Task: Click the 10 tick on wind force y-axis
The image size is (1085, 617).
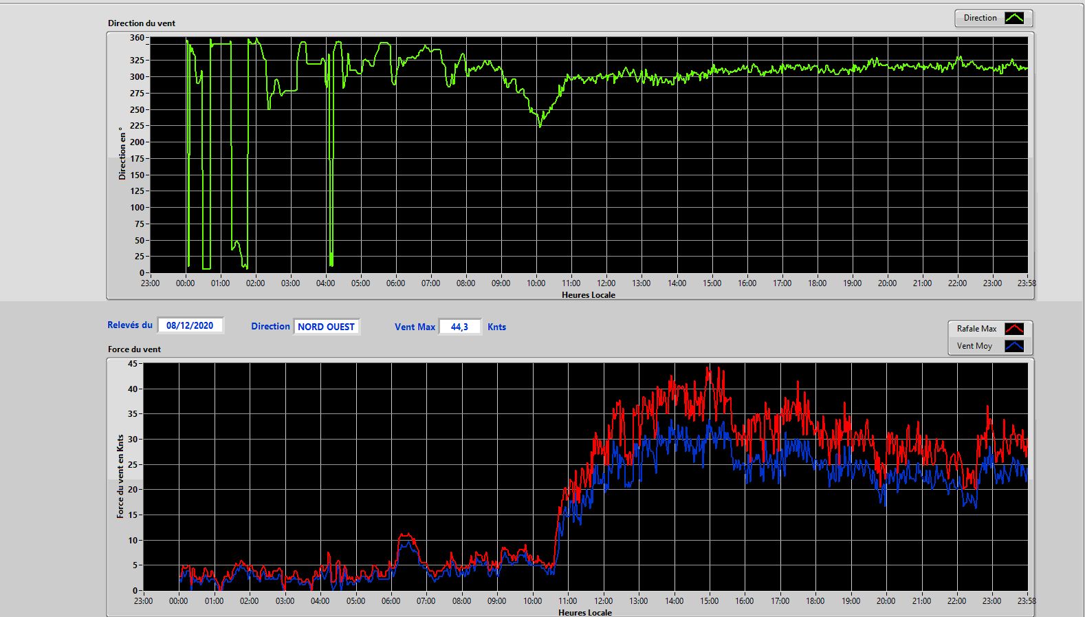Action: [x=133, y=541]
